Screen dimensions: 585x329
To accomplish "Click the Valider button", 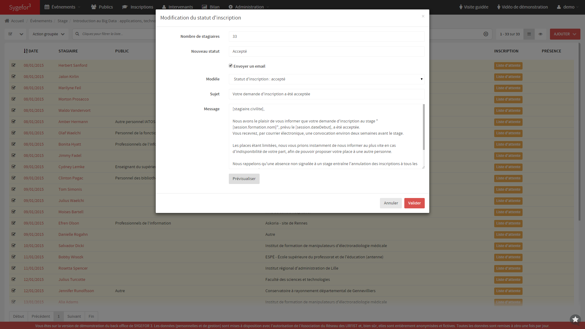I will (414, 203).
